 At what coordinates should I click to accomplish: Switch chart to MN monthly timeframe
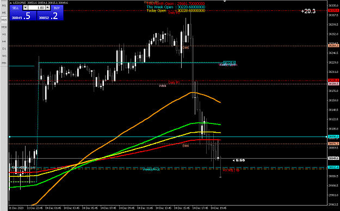point(4,63)
